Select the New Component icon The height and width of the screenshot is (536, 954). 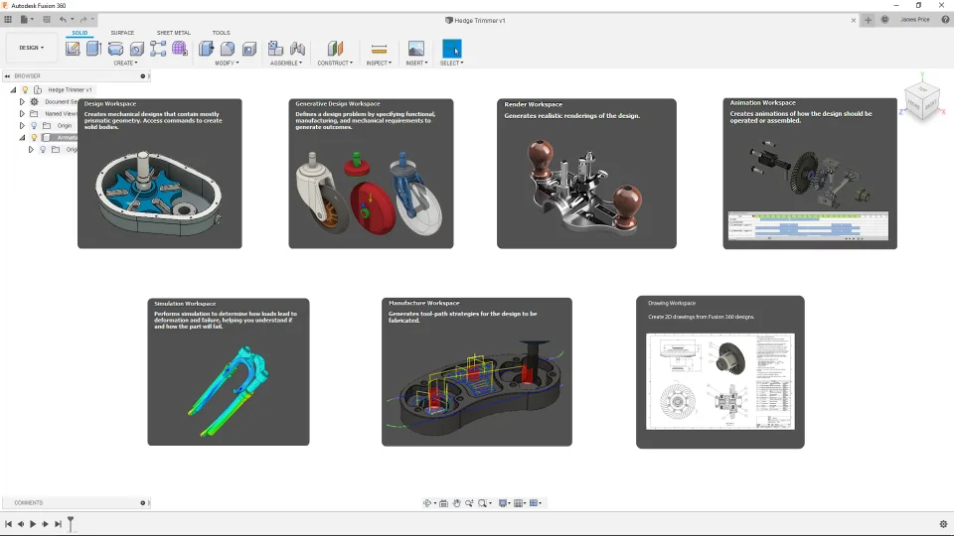point(275,49)
